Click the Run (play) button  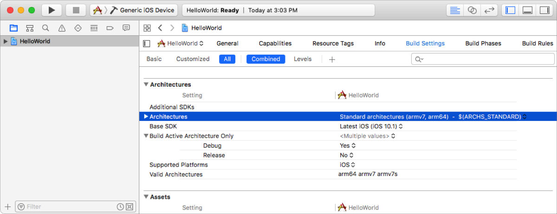(52, 10)
